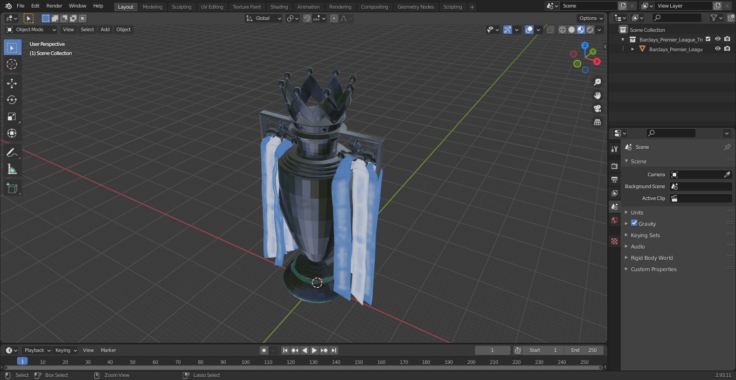
Task: Pick the Scale tool
Action: coord(12,116)
